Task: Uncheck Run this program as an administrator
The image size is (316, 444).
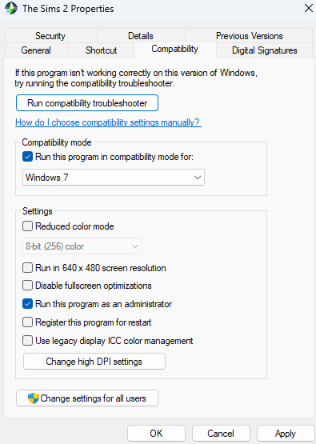Action: [27, 304]
